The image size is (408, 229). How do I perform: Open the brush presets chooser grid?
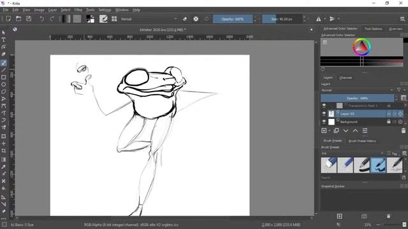(114, 18)
